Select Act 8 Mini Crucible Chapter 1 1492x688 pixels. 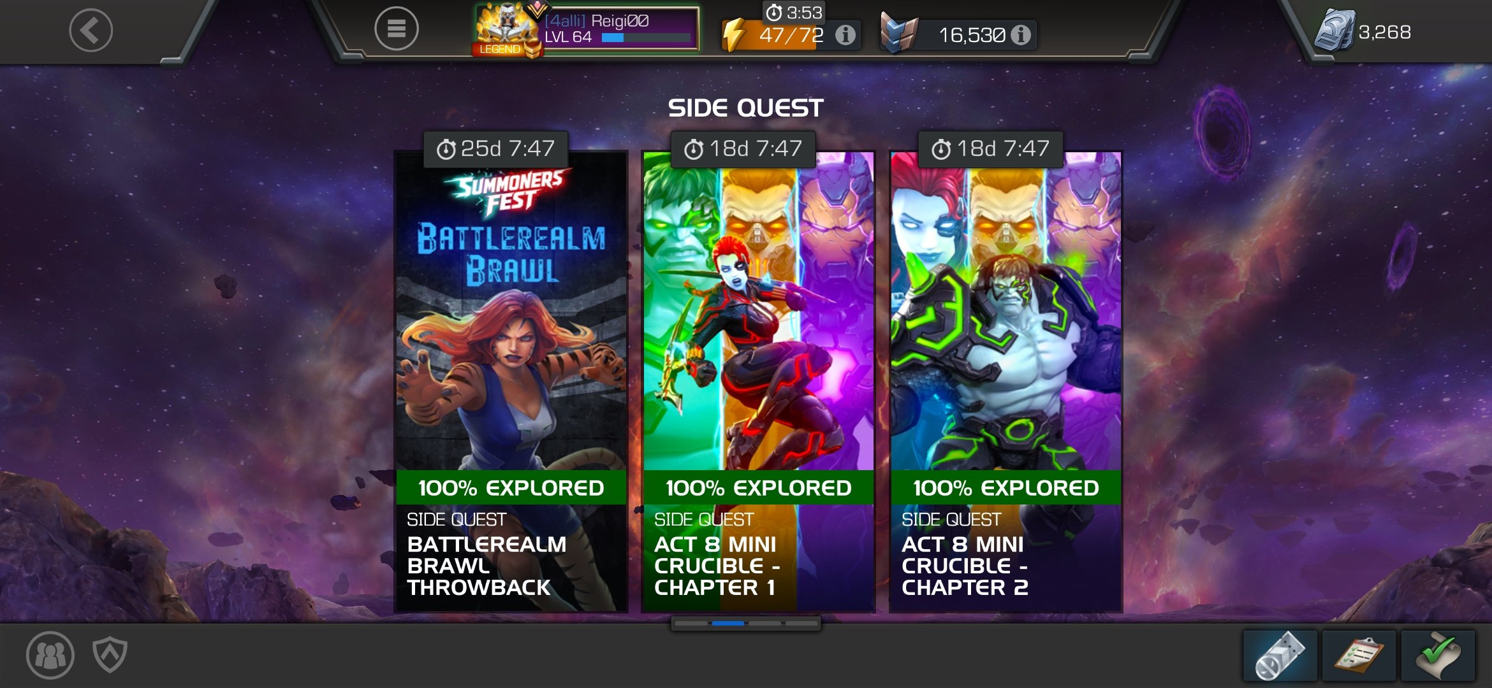tap(758, 382)
